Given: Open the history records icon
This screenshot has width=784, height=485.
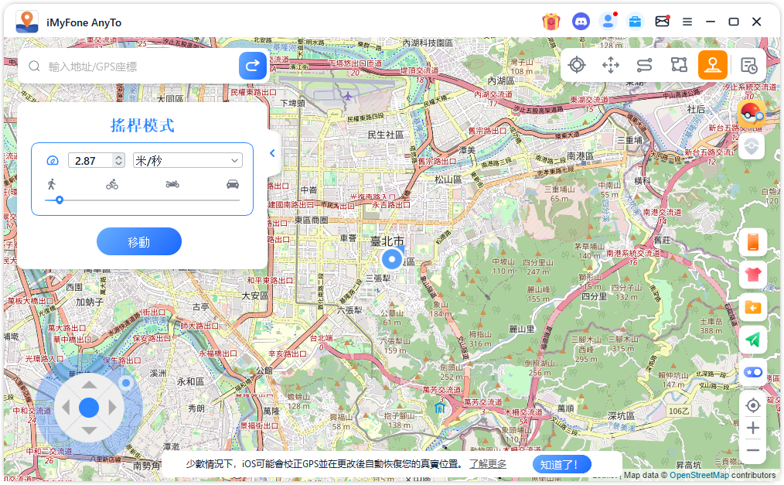Looking at the screenshot, I should click(748, 66).
